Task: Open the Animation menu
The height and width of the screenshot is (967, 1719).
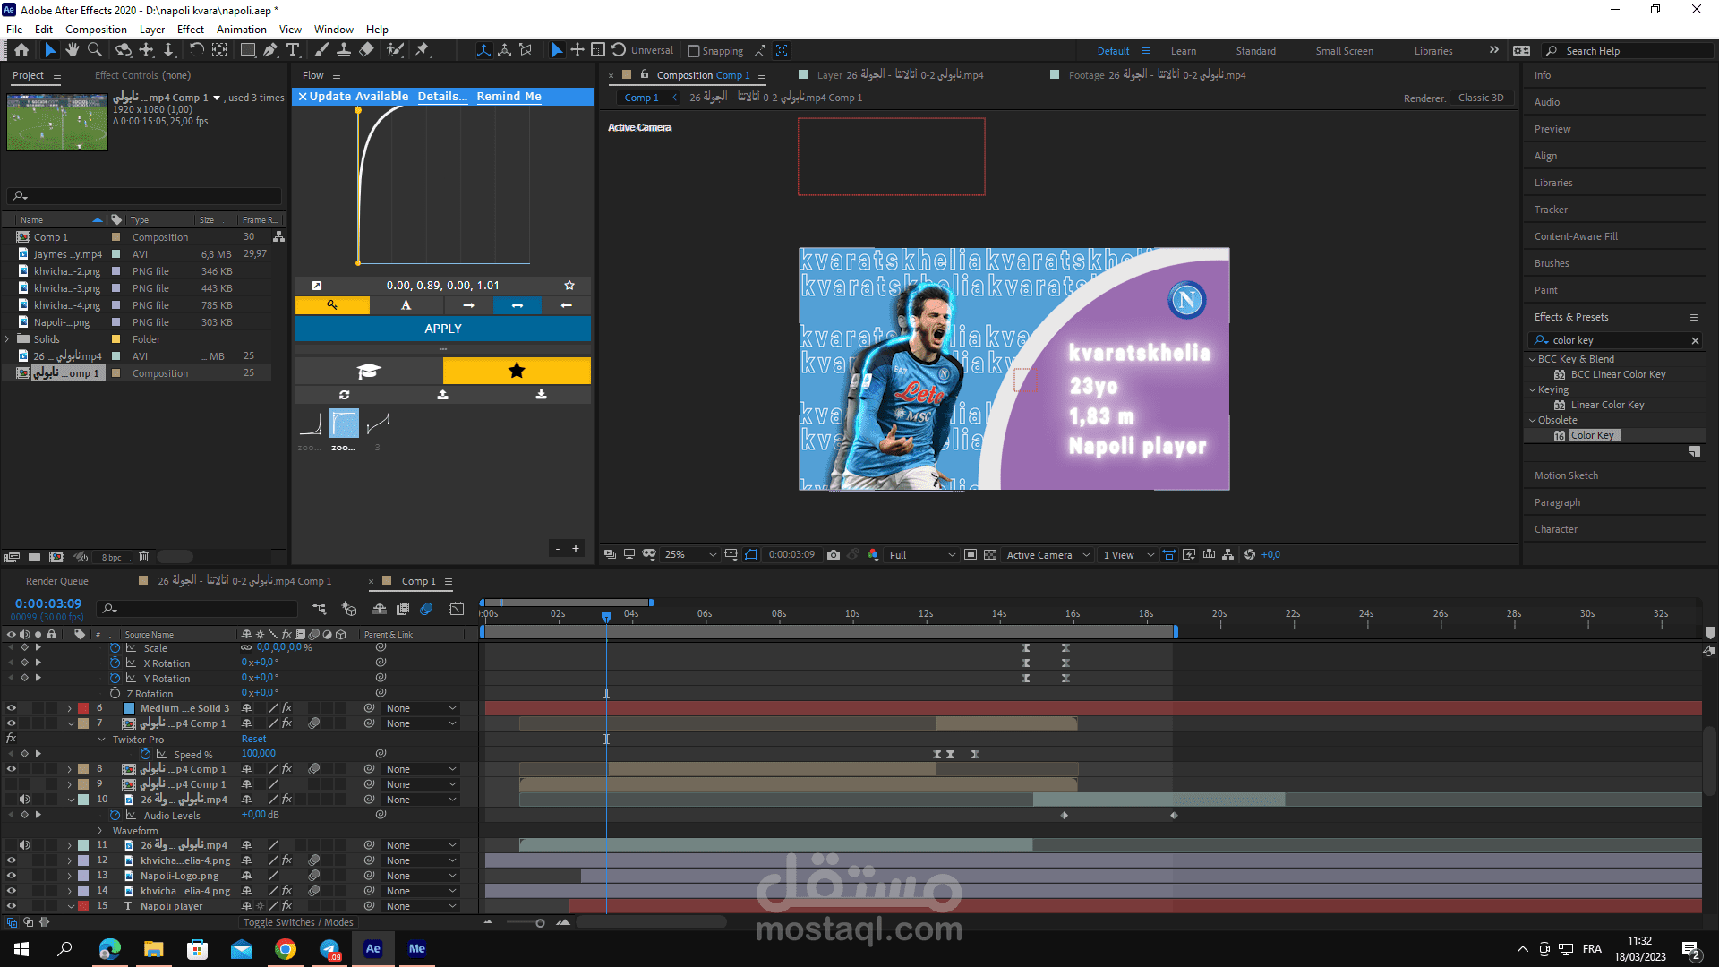Action: (241, 30)
